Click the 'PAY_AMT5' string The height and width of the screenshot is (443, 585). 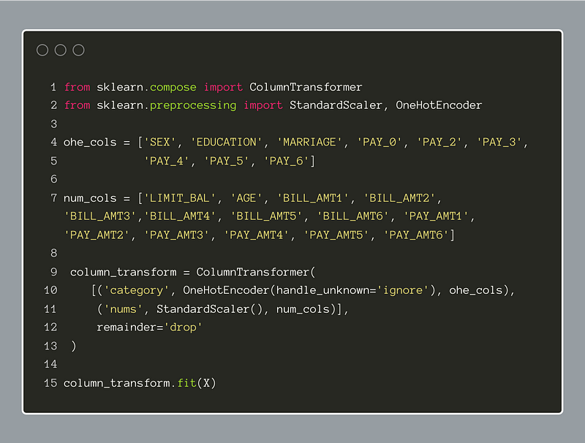tap(336, 235)
